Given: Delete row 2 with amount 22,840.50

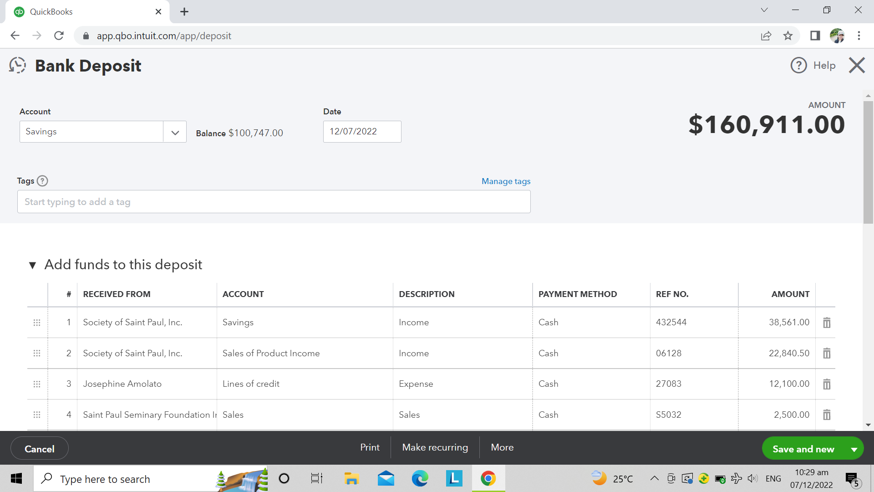Looking at the screenshot, I should (827, 353).
